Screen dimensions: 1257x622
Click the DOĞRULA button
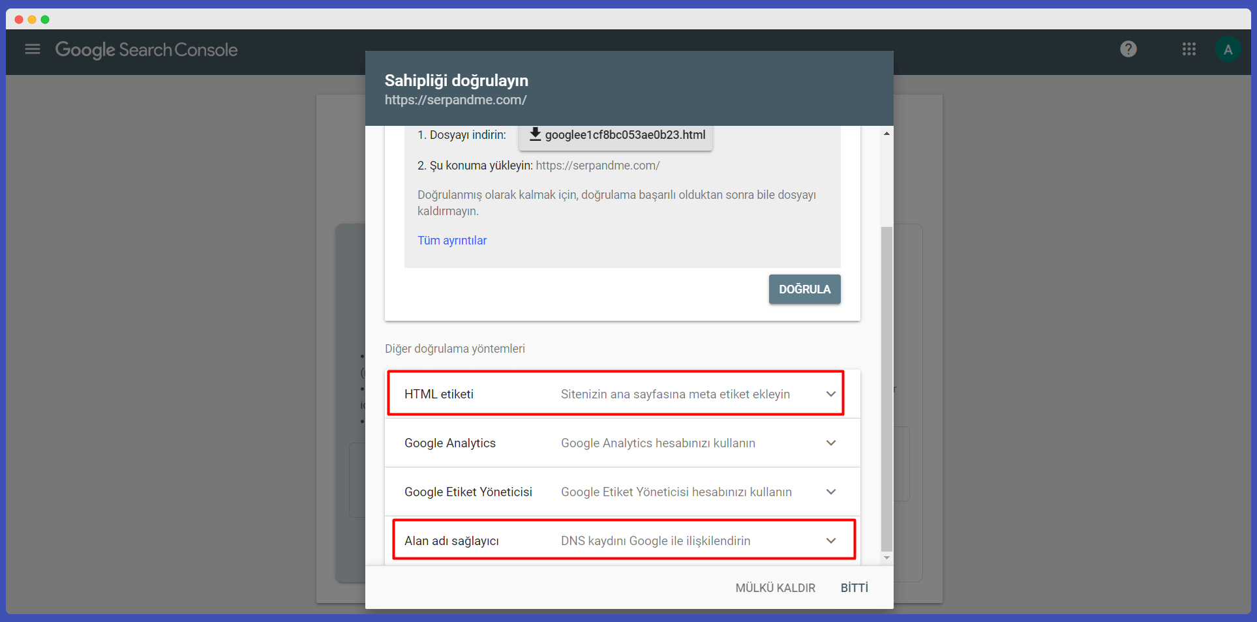pyautogui.click(x=804, y=289)
